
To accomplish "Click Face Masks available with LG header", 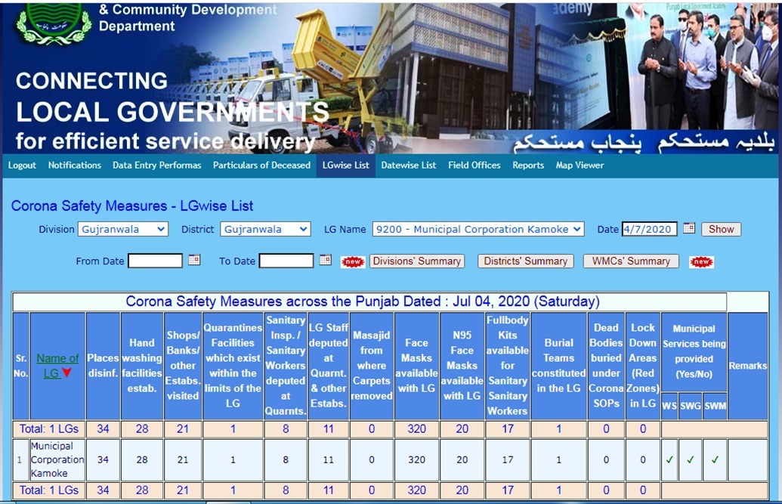I will pos(417,366).
